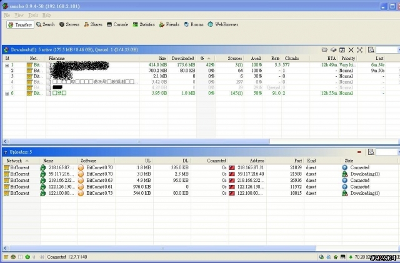Click the filter search icon in Downloads toolbar
Image resolution: width=400 pixels, height=263 pixels.
tap(371, 50)
